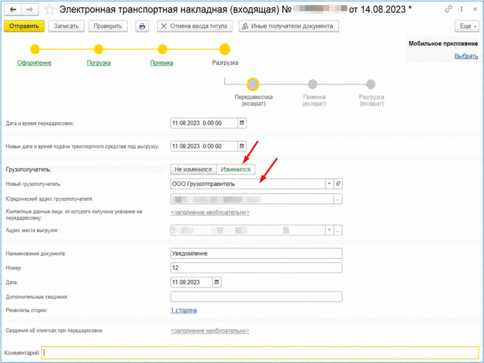
Task: Go back with the left arrow button
Action: click(13, 9)
